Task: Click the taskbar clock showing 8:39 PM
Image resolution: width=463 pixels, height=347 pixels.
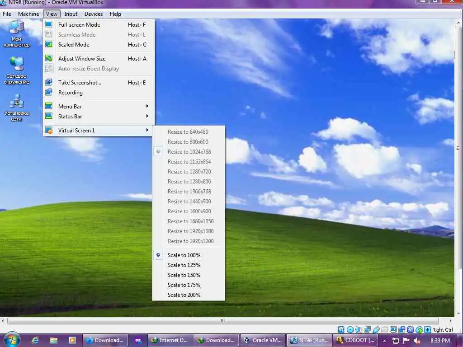Action: pyautogui.click(x=440, y=341)
